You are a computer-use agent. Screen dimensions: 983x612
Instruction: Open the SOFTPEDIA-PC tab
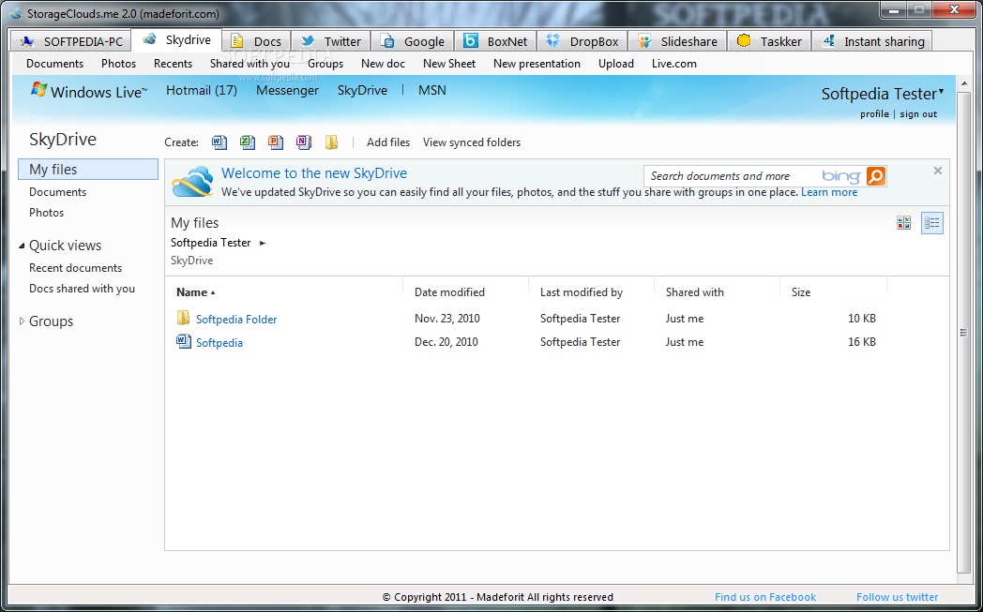pos(71,41)
